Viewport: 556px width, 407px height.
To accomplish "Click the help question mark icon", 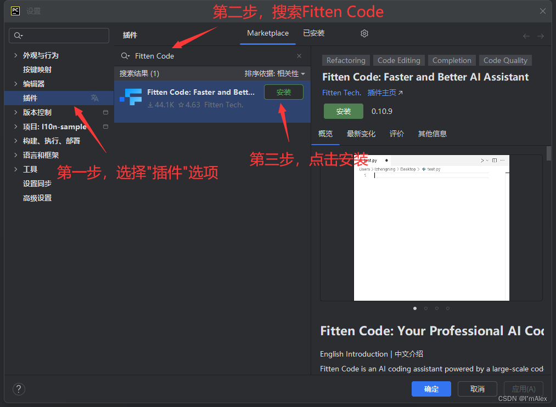I will point(19,389).
